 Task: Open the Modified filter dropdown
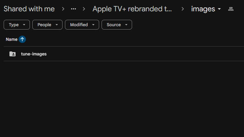82,25
